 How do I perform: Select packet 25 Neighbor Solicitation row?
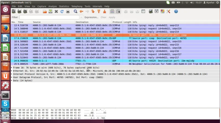[x=115, y=64]
